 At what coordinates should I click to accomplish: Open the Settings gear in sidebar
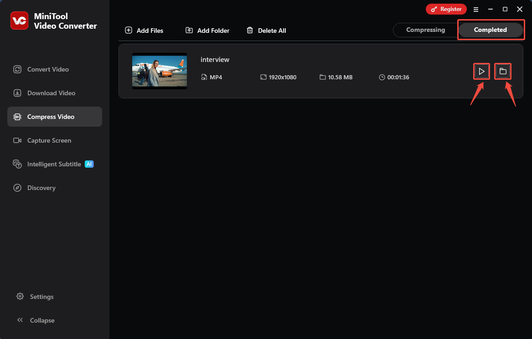(20, 297)
